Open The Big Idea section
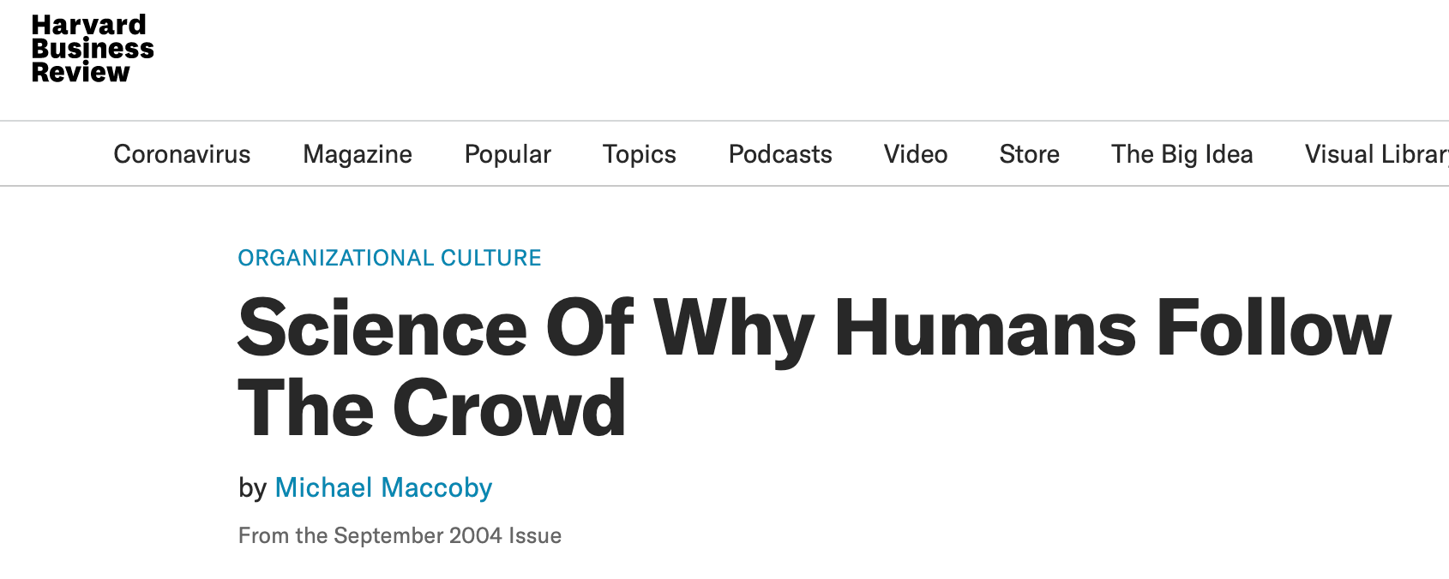The height and width of the screenshot is (579, 1449). point(1182,154)
